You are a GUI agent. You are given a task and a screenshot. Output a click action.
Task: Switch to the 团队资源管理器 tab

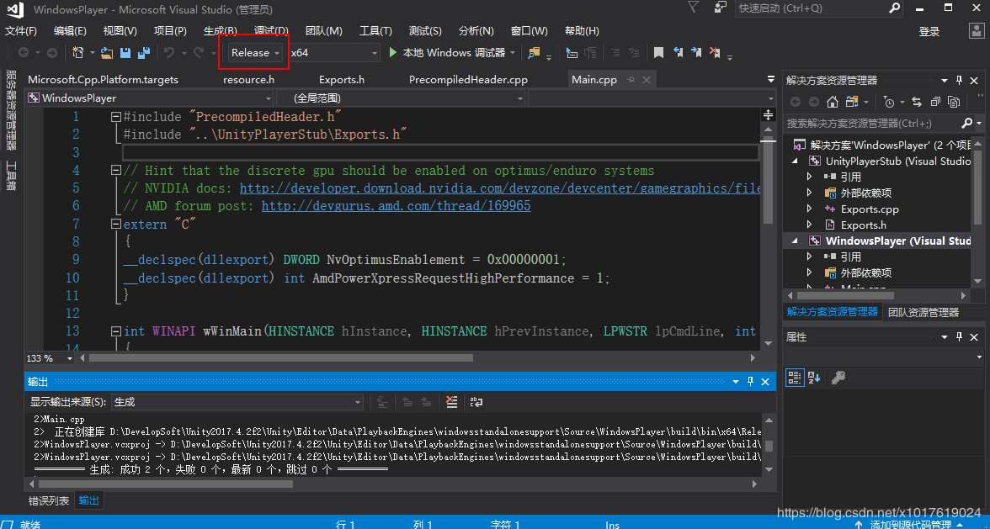point(923,312)
